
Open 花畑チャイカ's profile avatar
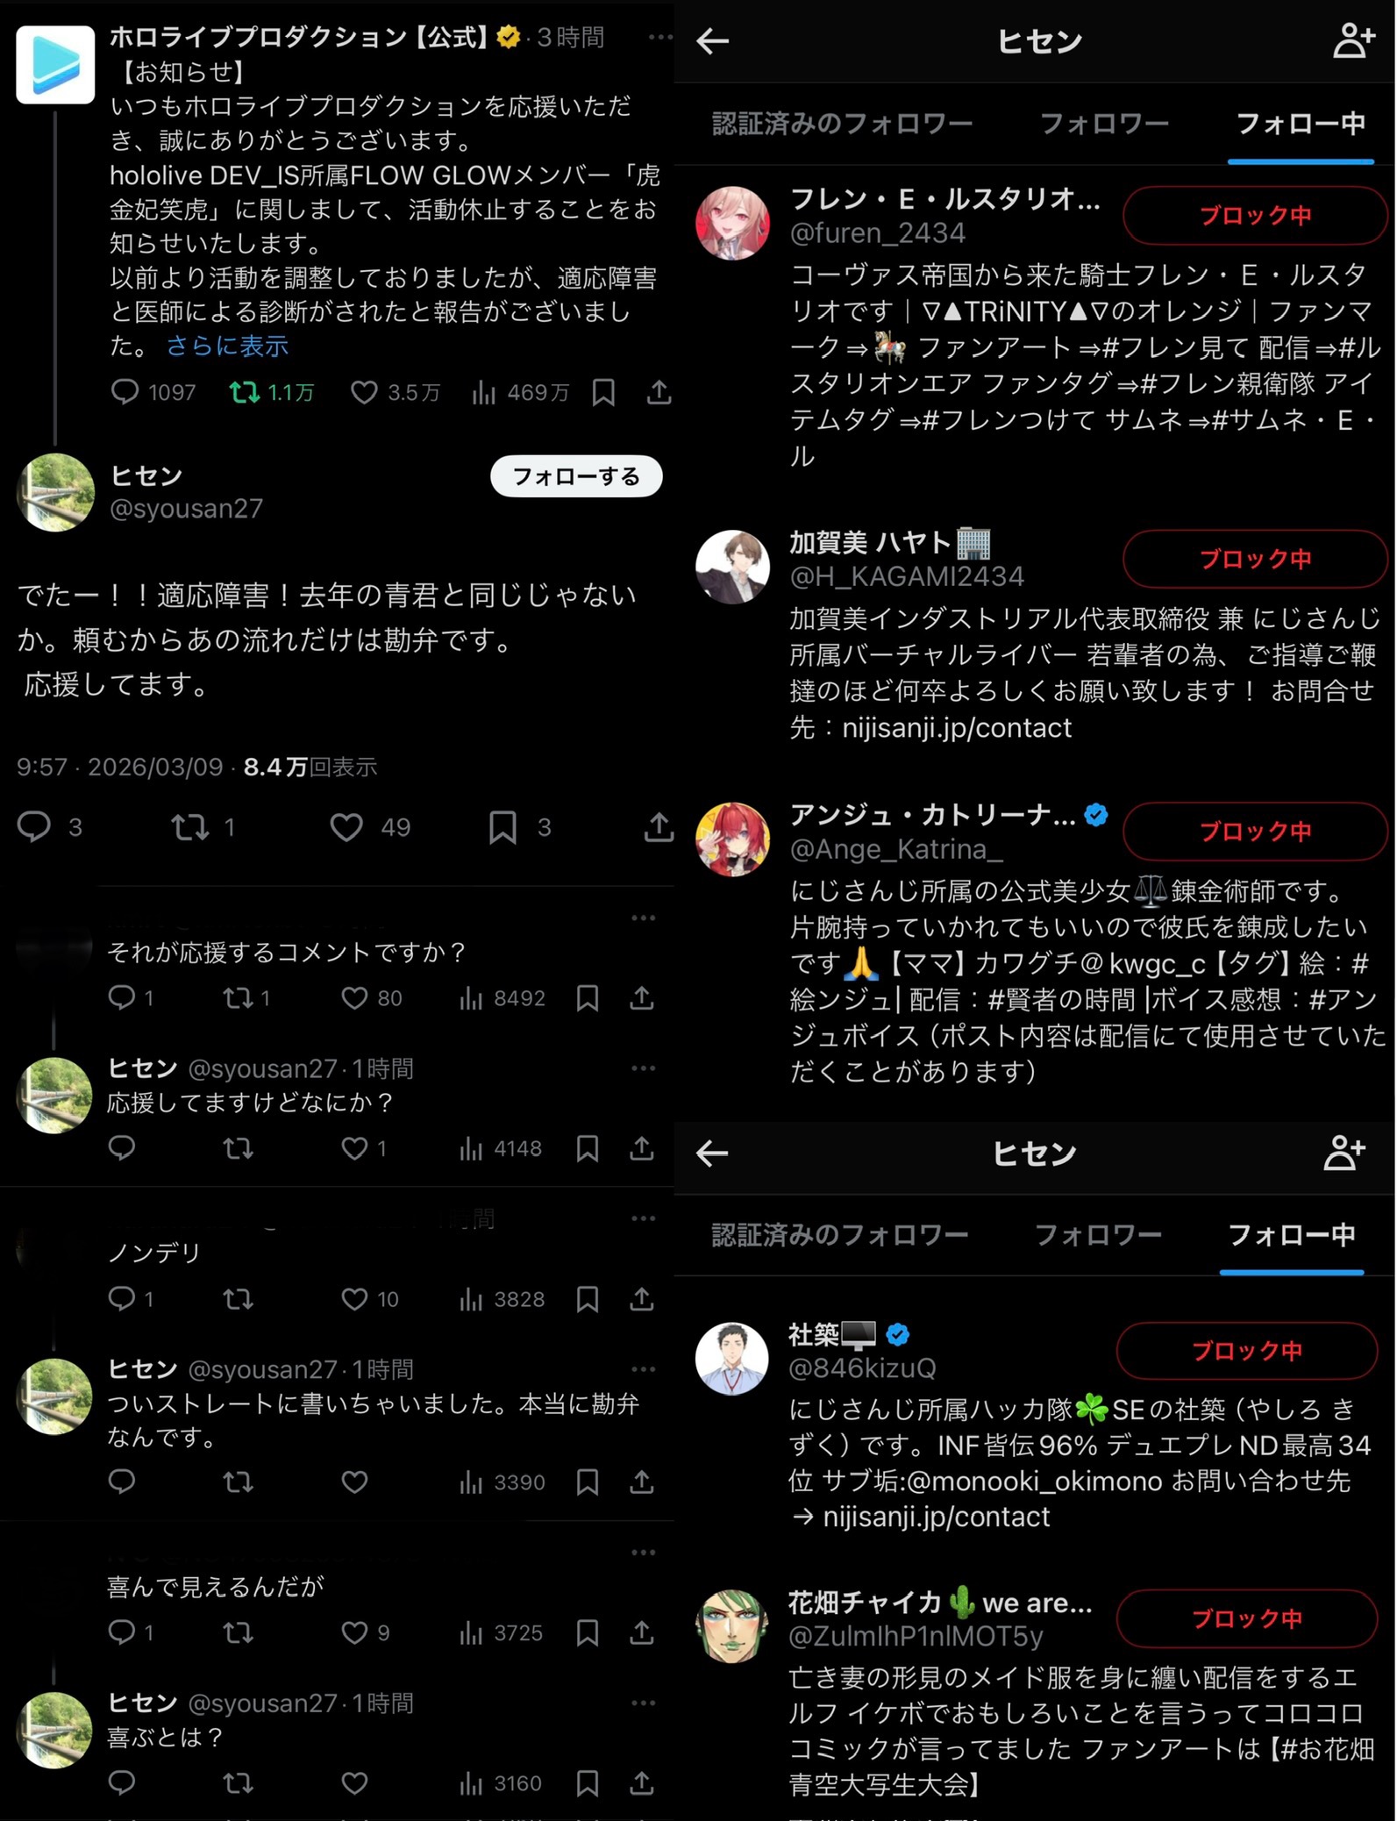(x=731, y=1626)
